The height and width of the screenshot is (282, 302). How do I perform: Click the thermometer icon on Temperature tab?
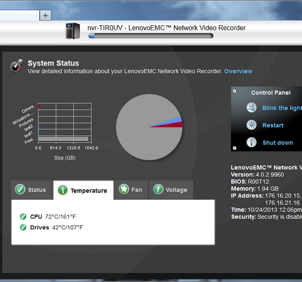pyautogui.click(x=62, y=190)
